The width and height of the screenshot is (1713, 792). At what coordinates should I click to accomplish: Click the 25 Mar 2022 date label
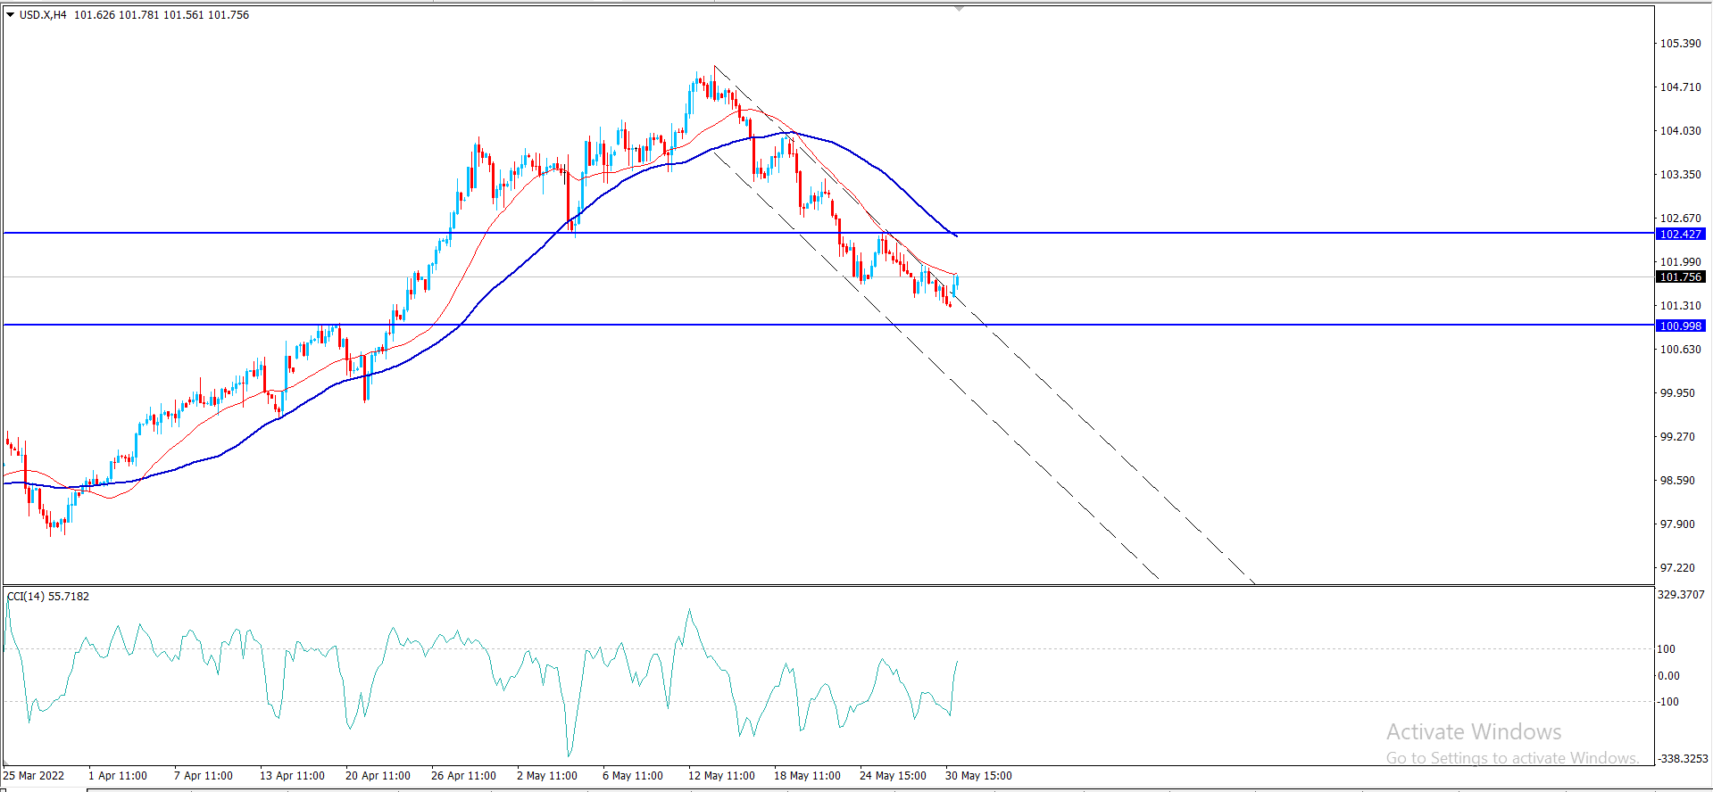click(34, 776)
